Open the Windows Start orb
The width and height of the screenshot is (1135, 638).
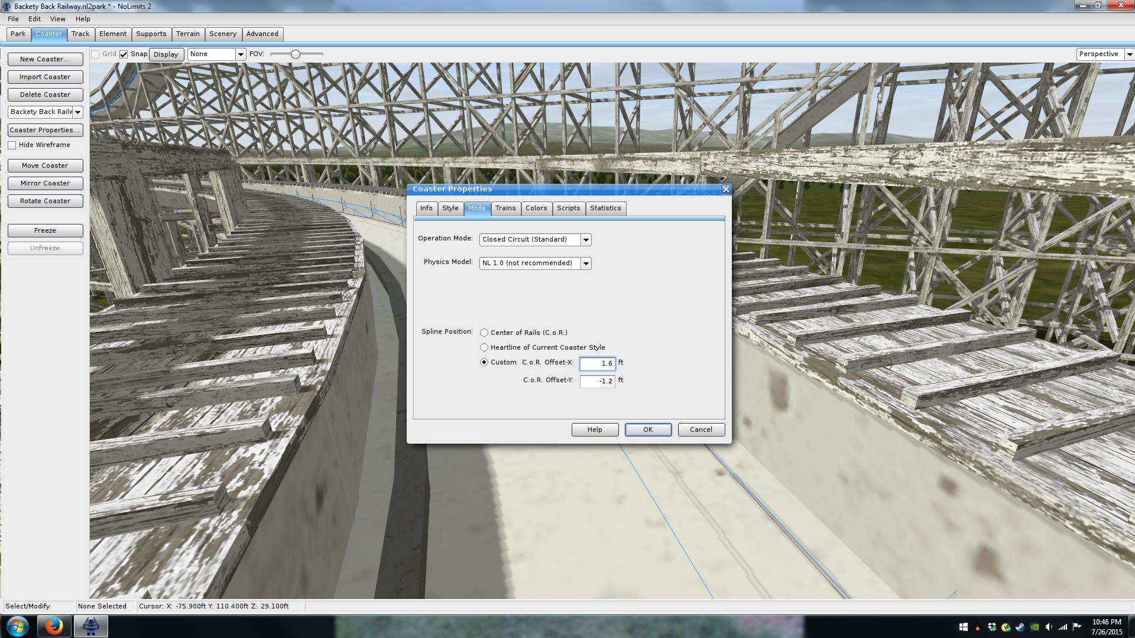pyautogui.click(x=17, y=626)
